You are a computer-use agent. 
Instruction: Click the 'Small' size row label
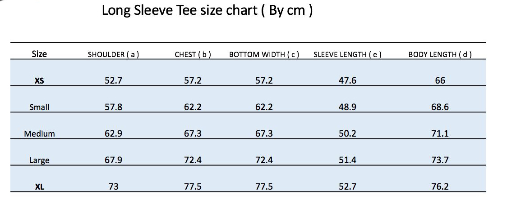(x=39, y=107)
